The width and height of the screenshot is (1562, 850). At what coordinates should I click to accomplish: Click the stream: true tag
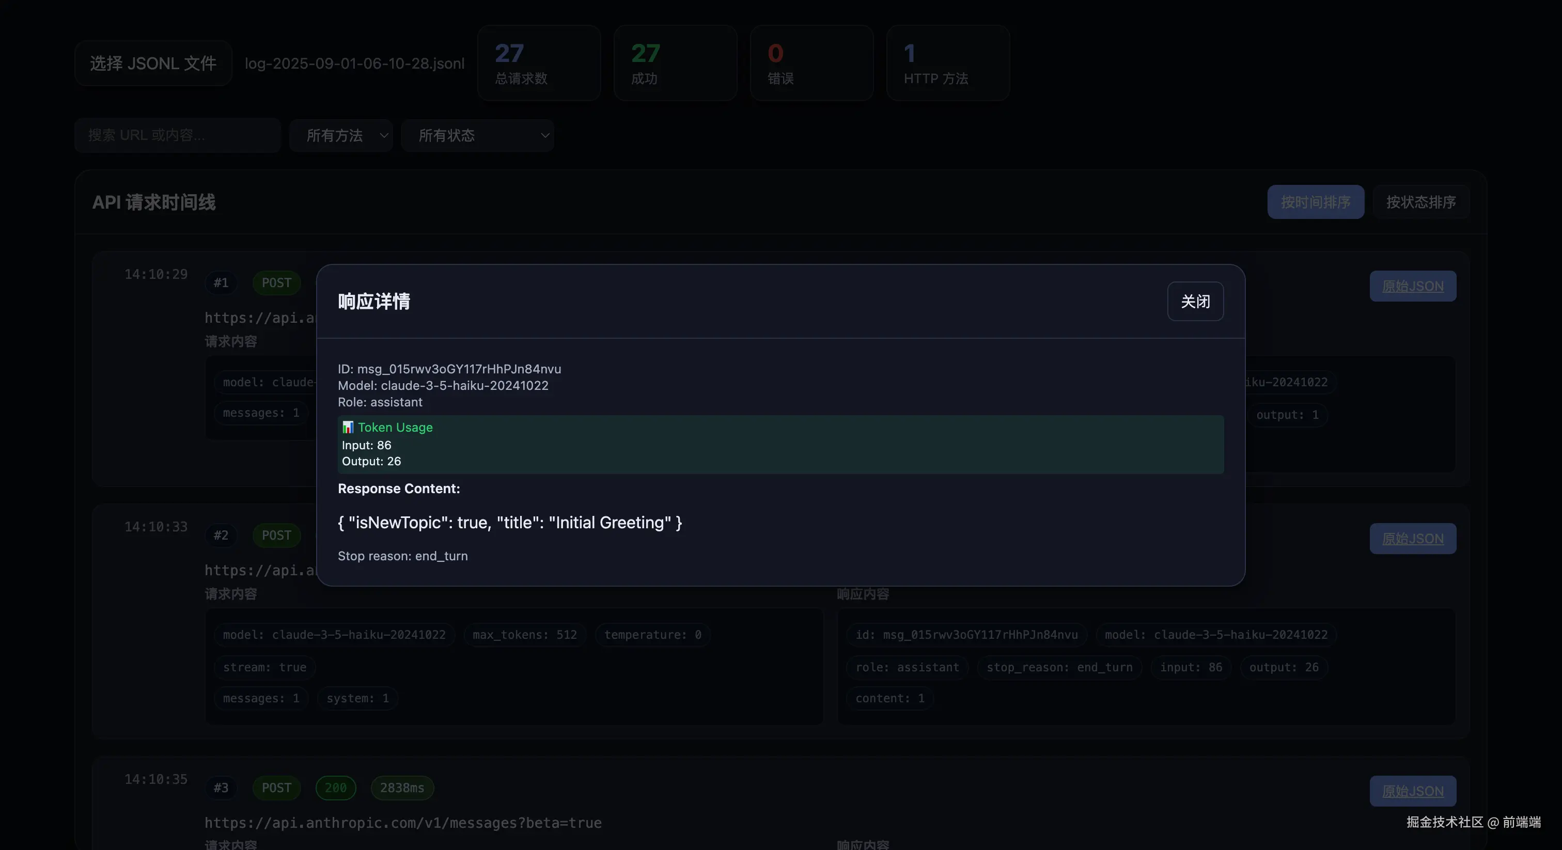coord(264,668)
